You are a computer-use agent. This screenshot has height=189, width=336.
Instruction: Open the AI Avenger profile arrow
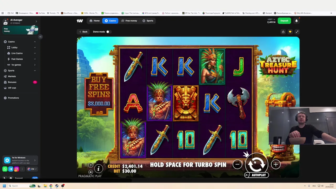(36, 21)
